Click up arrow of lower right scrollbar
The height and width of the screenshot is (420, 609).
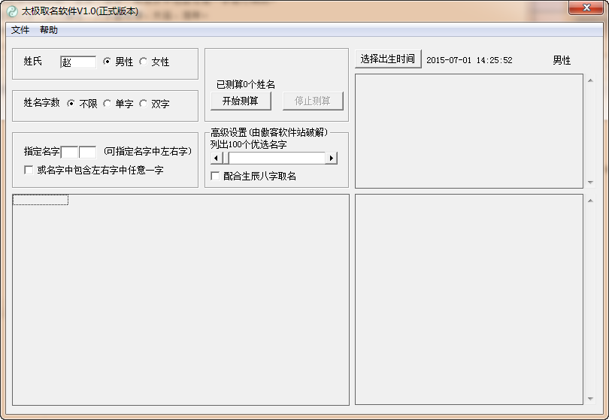point(590,201)
